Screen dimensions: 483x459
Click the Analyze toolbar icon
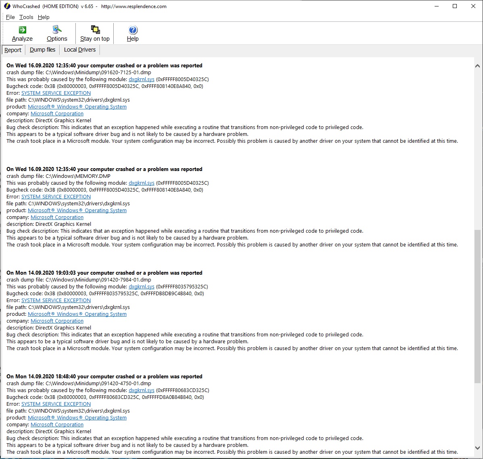tap(23, 30)
